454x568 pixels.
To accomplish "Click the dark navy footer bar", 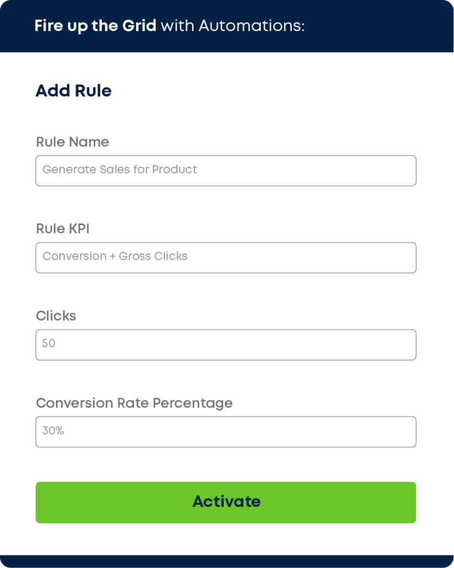I will 227,561.
